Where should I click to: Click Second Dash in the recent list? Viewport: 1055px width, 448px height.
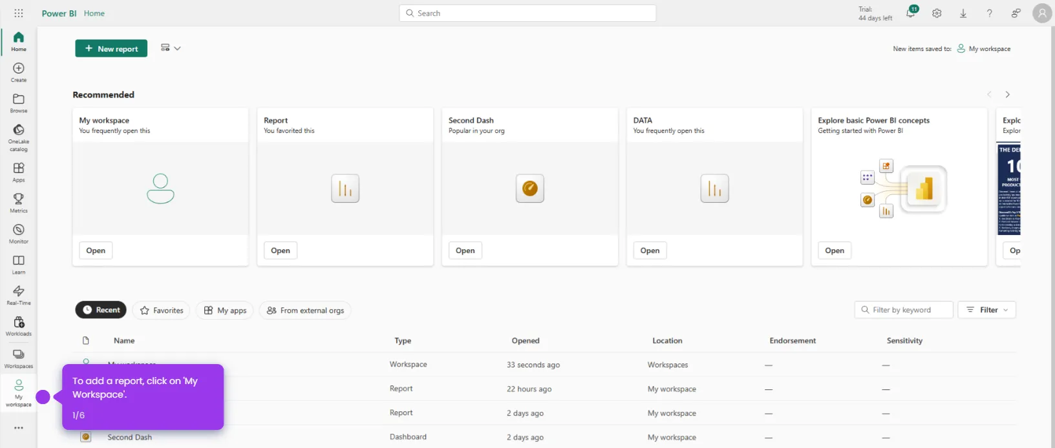click(130, 437)
